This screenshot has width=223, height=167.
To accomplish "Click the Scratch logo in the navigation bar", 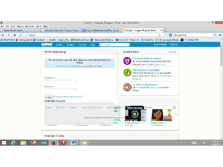I will click(47, 45).
